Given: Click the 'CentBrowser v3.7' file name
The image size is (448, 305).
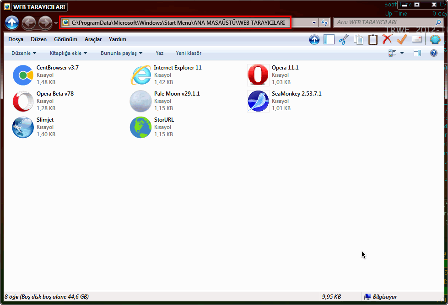Looking at the screenshot, I should click(x=57, y=68).
